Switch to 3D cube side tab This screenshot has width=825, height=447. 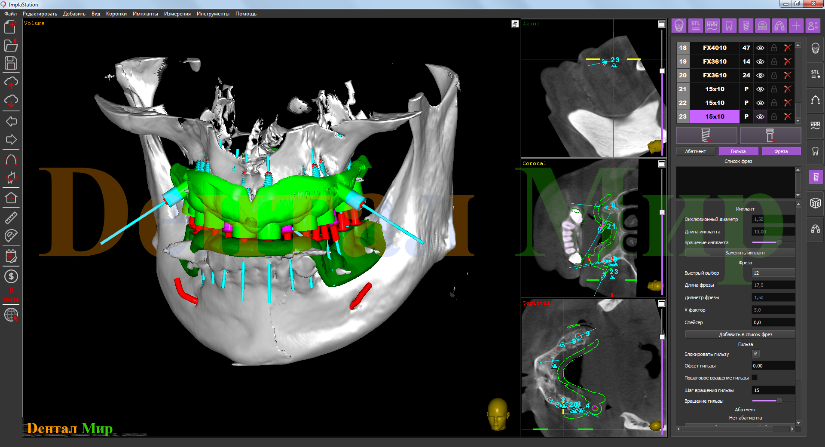[x=815, y=203]
